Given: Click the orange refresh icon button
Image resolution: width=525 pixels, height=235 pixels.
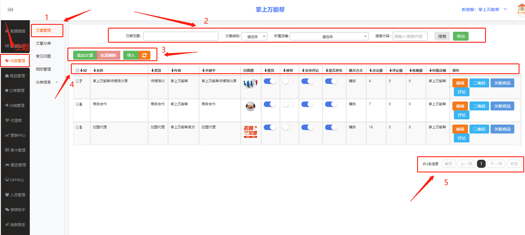Looking at the screenshot, I should pyautogui.click(x=144, y=55).
